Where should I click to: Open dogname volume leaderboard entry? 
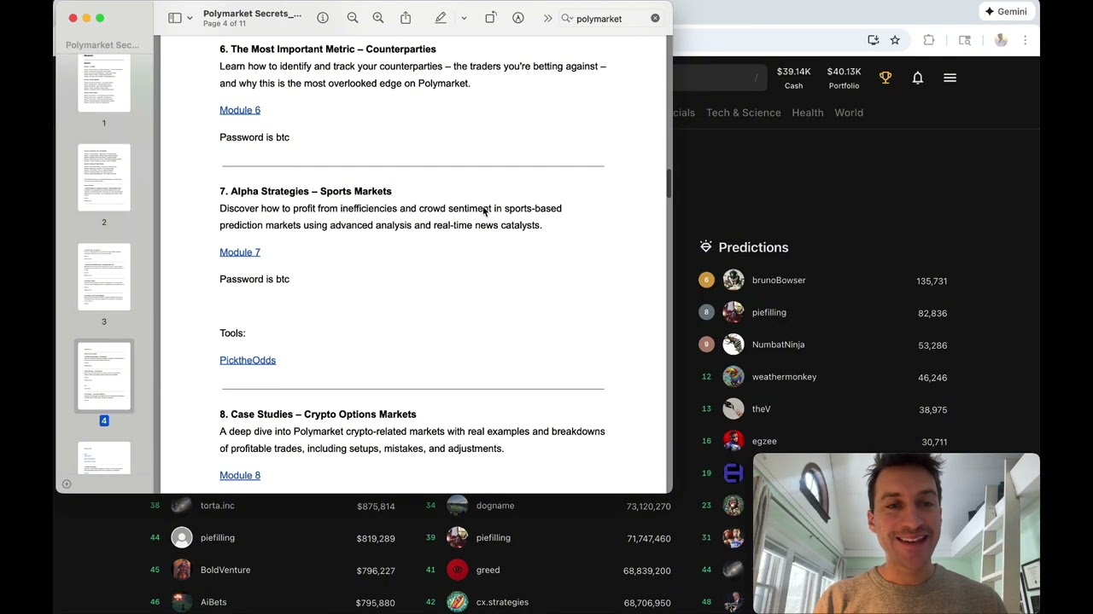pos(549,506)
